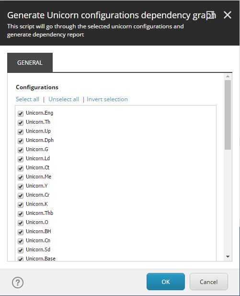Click the Unselect all link
The height and width of the screenshot is (296, 240).
pyautogui.click(x=64, y=99)
